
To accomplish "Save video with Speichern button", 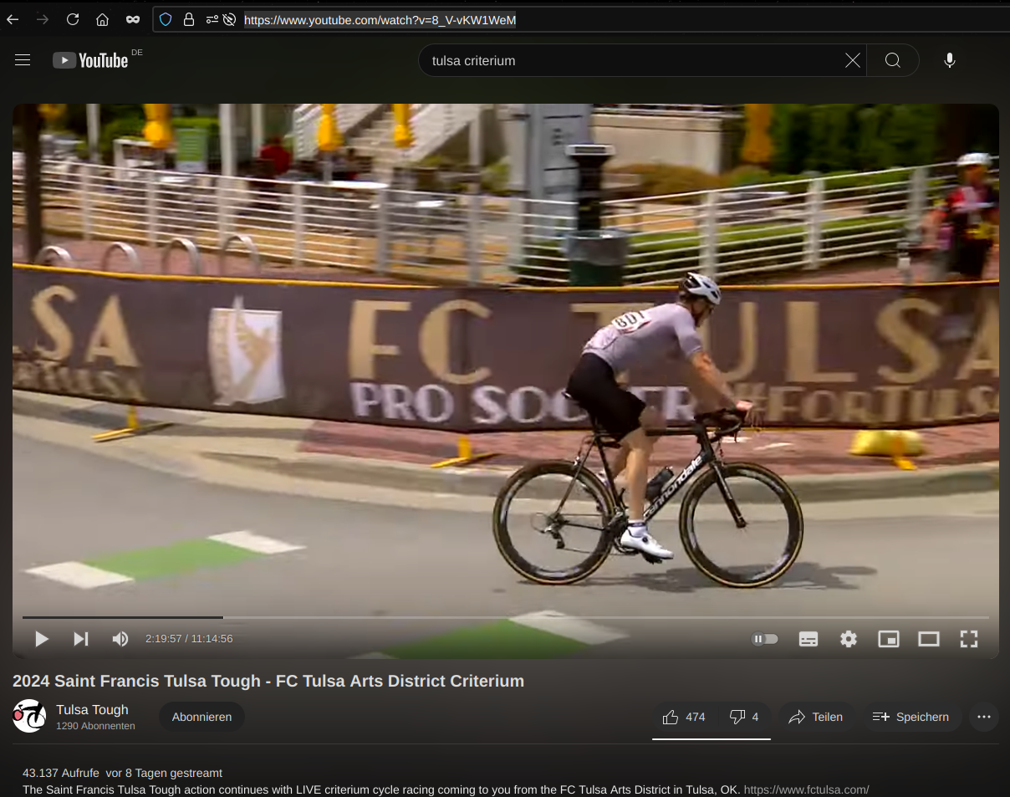I will point(911,717).
